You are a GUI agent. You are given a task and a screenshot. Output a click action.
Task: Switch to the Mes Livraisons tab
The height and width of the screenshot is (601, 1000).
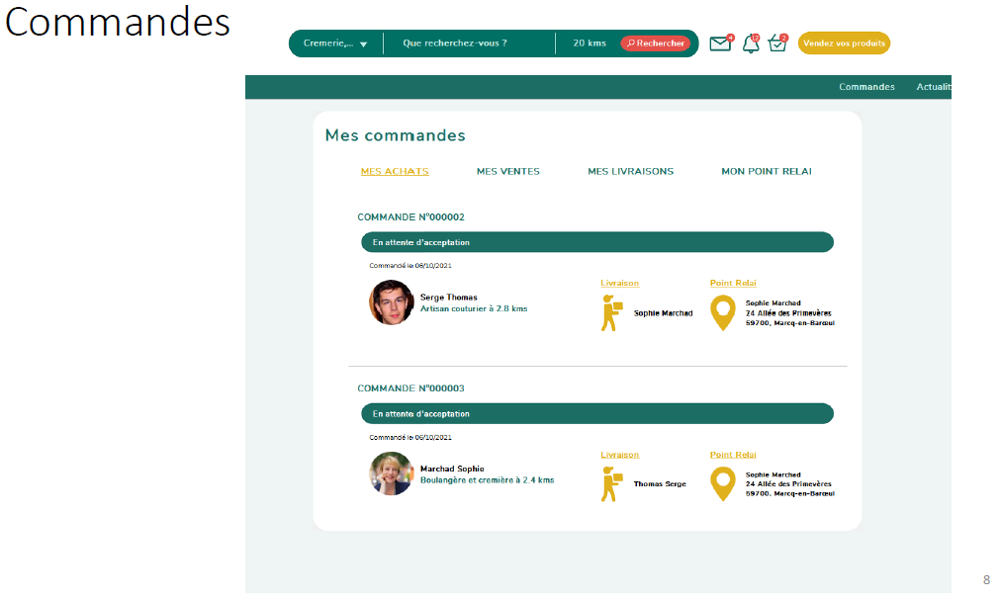pos(630,172)
